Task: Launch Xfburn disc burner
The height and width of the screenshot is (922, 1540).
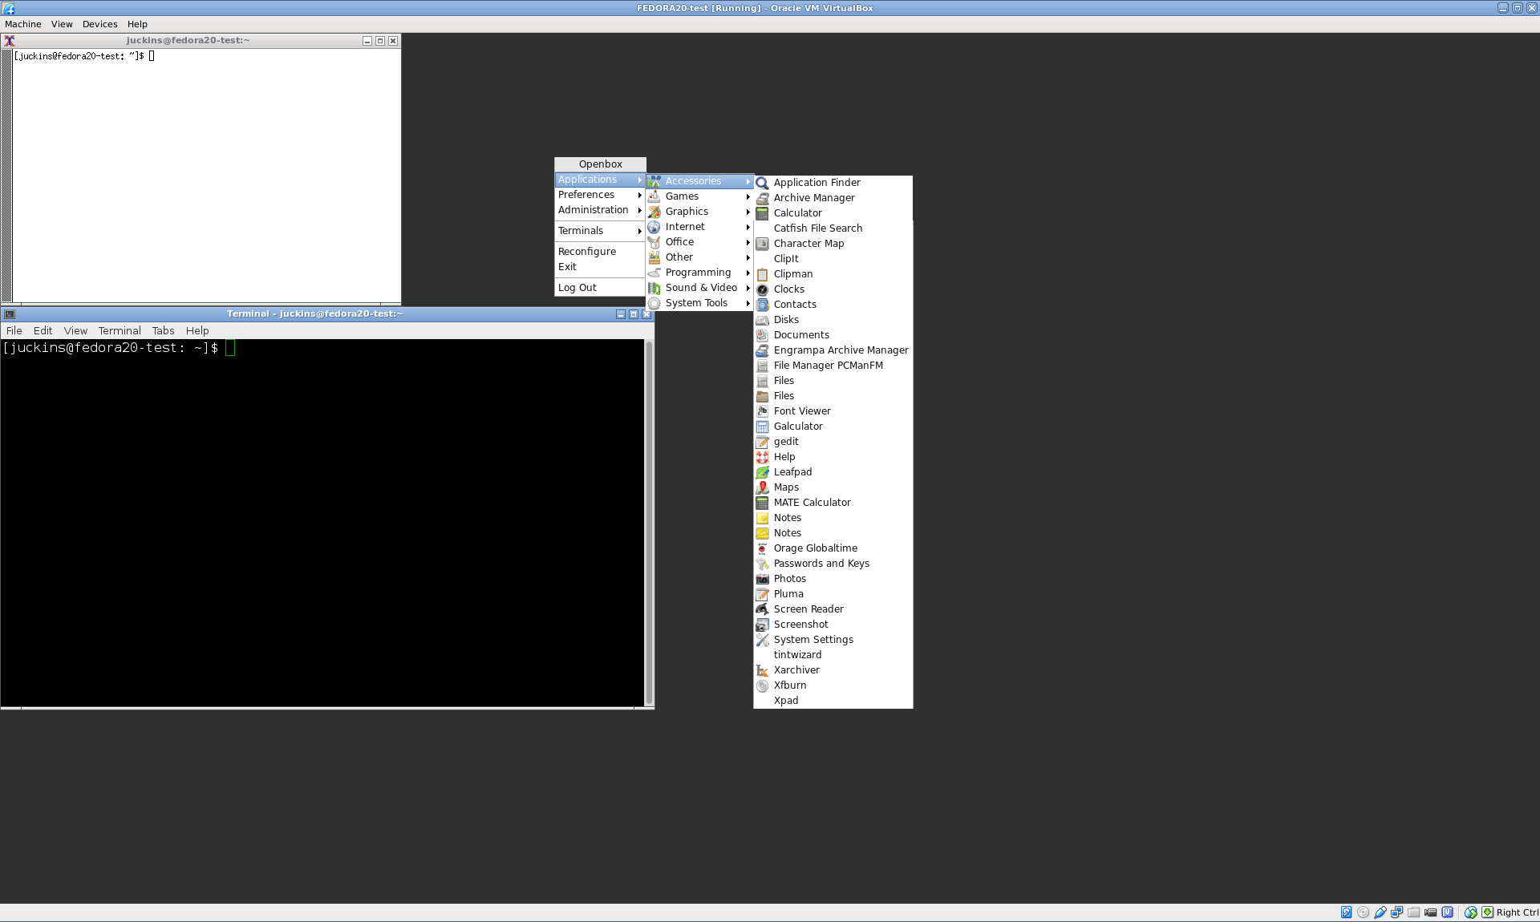Action: 790,685
